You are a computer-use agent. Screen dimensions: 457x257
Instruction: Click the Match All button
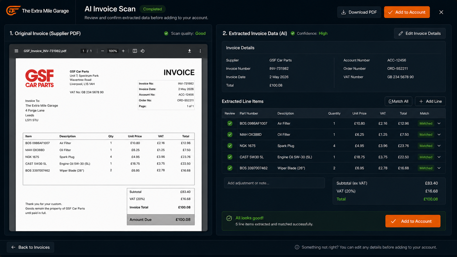(x=398, y=101)
